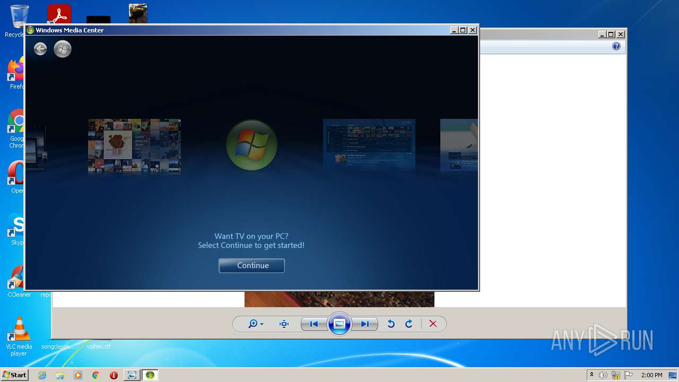Go to next picture in Photo Viewer
The height and width of the screenshot is (382, 679).
(x=365, y=324)
